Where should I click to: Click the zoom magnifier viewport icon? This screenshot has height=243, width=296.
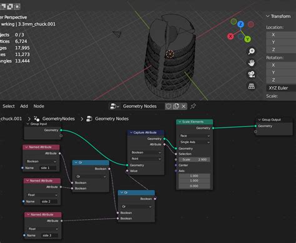click(x=252, y=51)
